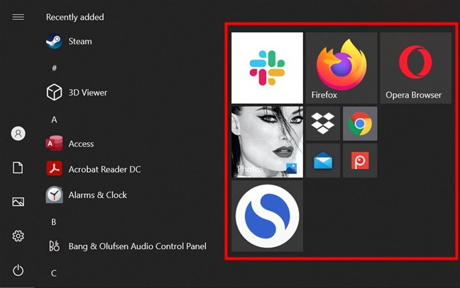Click the 3D Viewer cube icon
The height and width of the screenshot is (288, 460).
(x=54, y=93)
